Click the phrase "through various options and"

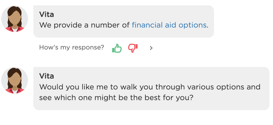pos(208,87)
